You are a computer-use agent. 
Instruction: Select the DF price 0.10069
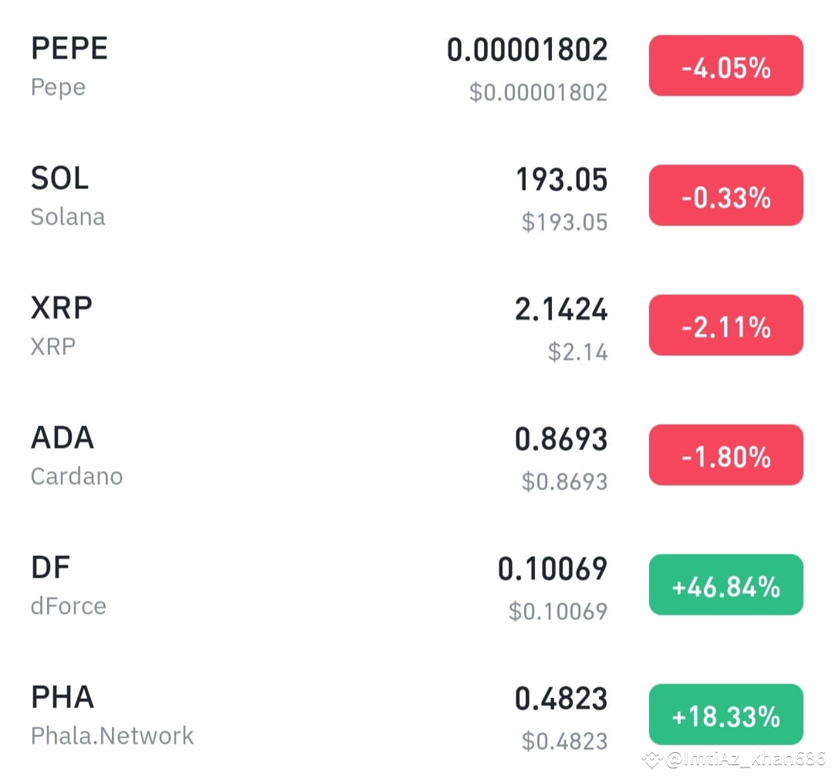(553, 569)
